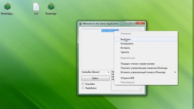Minimize the Demo Application window
Screen dimensions: 194x109
tap(128, 23)
